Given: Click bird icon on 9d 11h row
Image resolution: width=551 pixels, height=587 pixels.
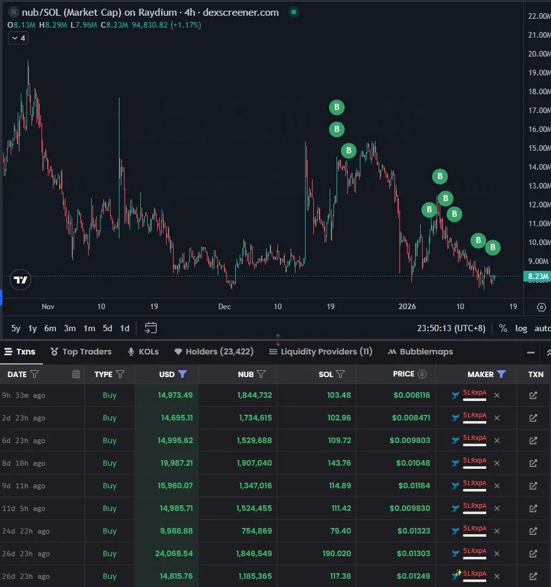Looking at the screenshot, I should click(455, 486).
